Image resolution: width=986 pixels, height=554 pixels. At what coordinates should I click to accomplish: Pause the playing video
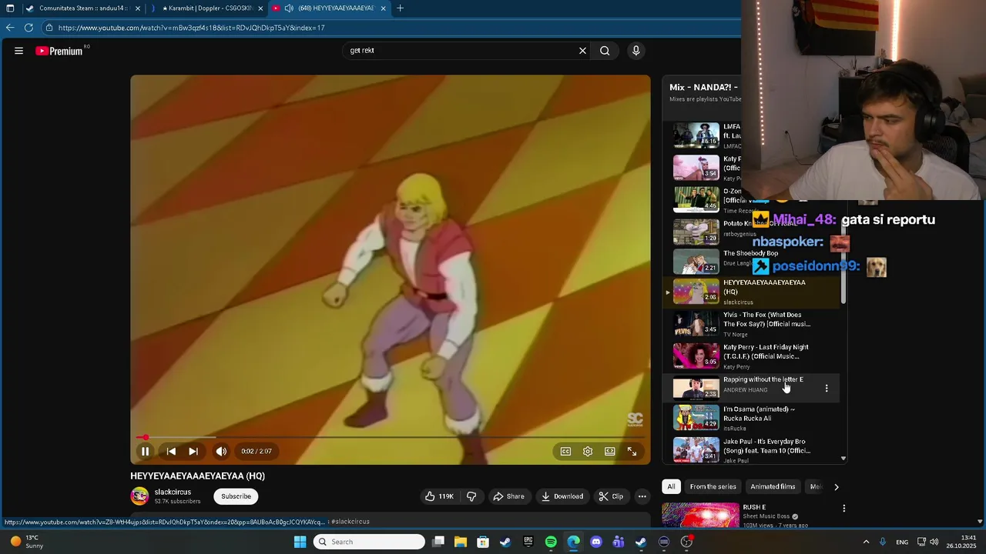[145, 452]
